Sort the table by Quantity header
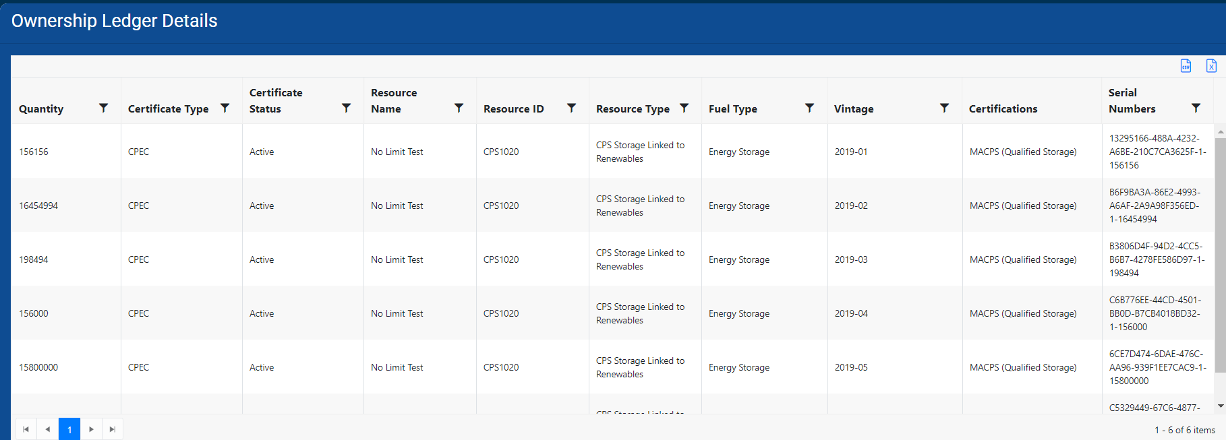The width and height of the screenshot is (1226, 440). (x=41, y=108)
